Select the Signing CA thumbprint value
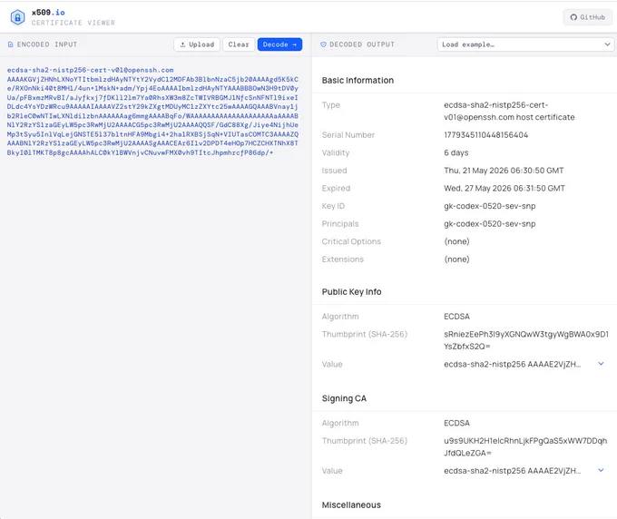The width and height of the screenshot is (617, 519). tap(525, 447)
